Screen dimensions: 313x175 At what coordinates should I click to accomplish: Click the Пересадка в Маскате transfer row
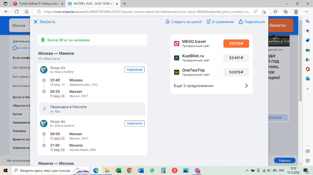(92, 109)
